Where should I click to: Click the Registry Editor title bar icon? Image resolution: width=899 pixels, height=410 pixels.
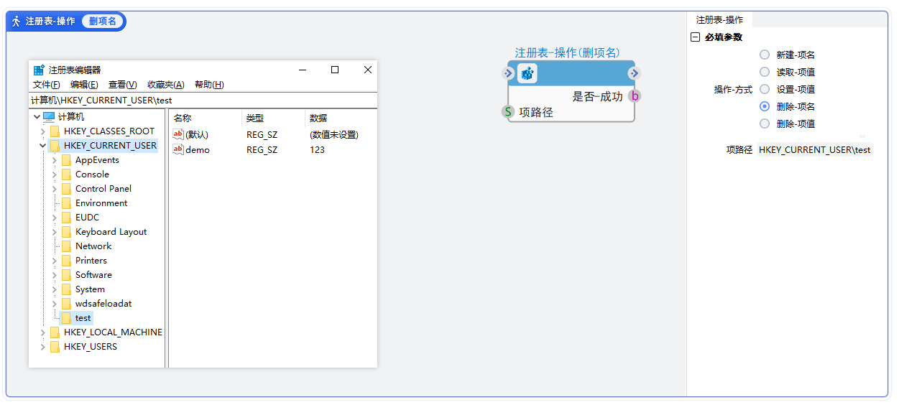coord(39,70)
